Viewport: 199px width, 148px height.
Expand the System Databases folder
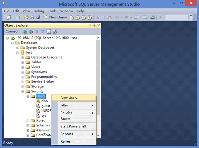[18, 48]
